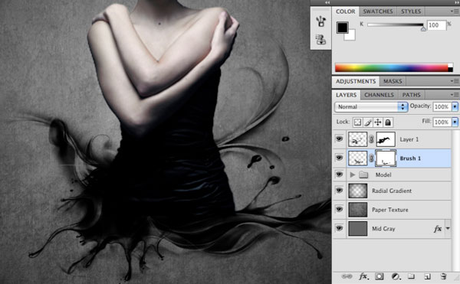Click the K value field 100
The width and height of the screenshot is (460, 284).
436,25
